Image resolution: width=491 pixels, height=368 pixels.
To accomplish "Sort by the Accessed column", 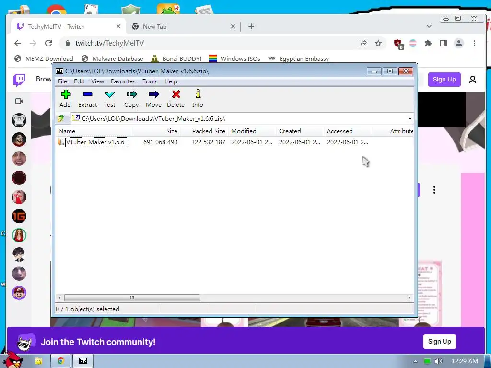I will [x=348, y=131].
